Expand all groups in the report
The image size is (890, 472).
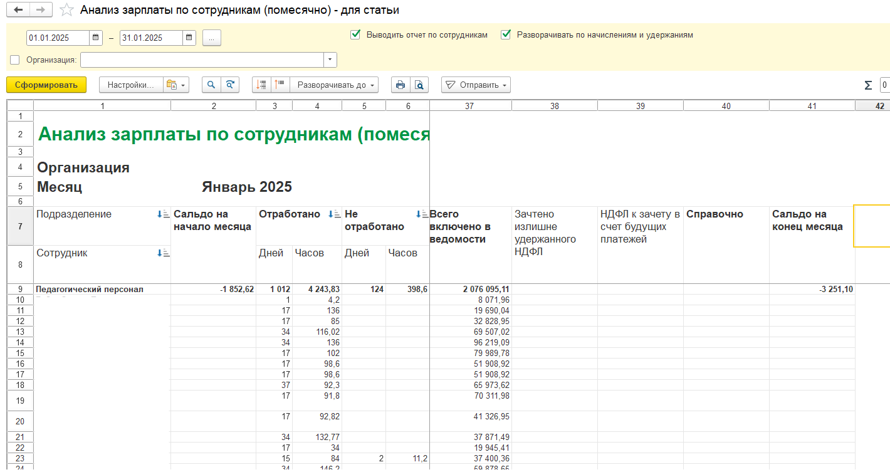point(280,85)
